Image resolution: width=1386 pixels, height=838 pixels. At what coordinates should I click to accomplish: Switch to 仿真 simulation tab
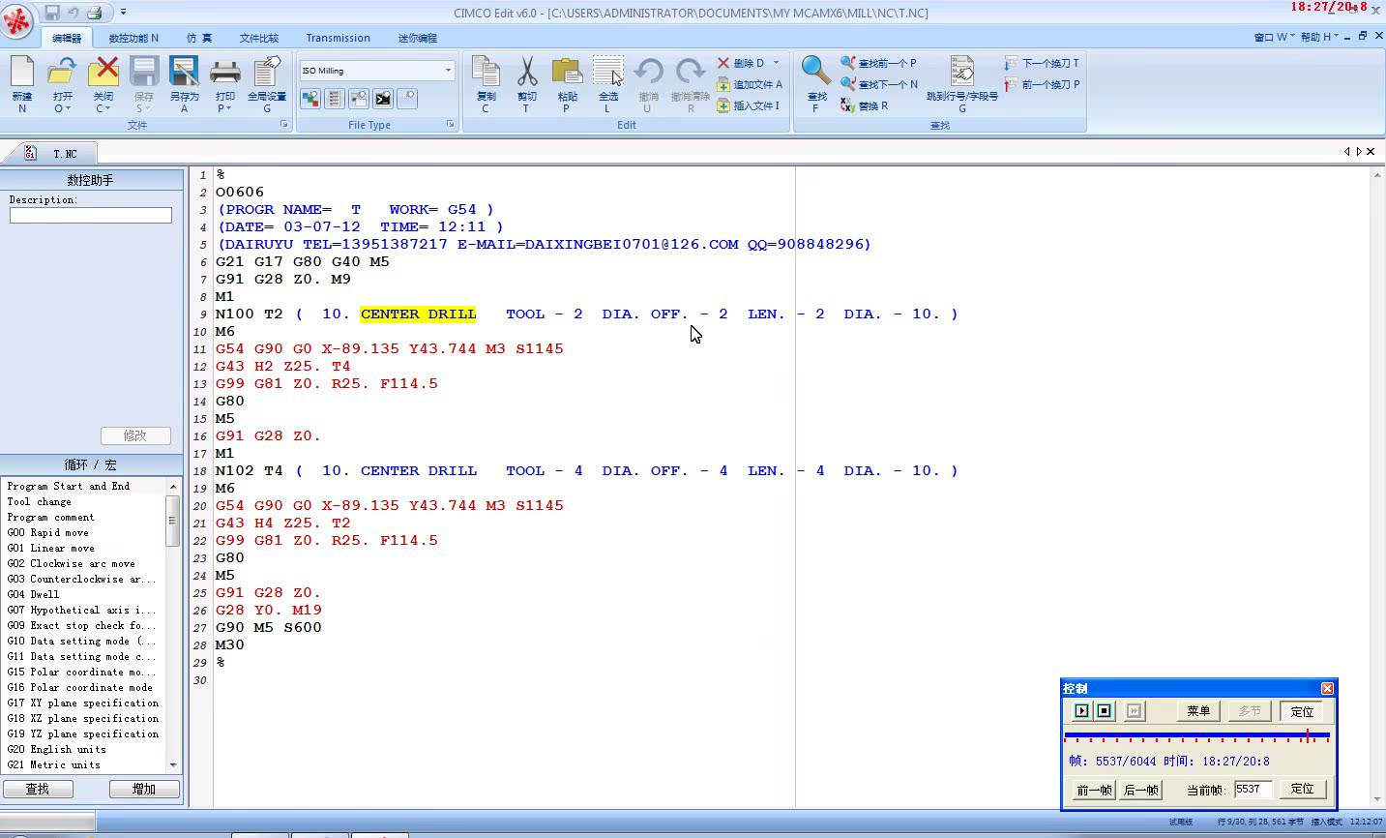(199, 38)
